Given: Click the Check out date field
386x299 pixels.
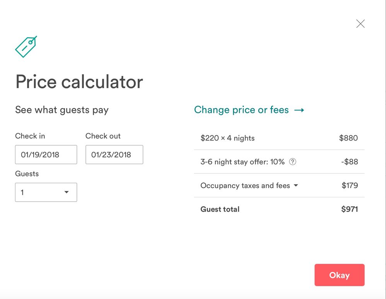Looking at the screenshot, I should (114, 155).
